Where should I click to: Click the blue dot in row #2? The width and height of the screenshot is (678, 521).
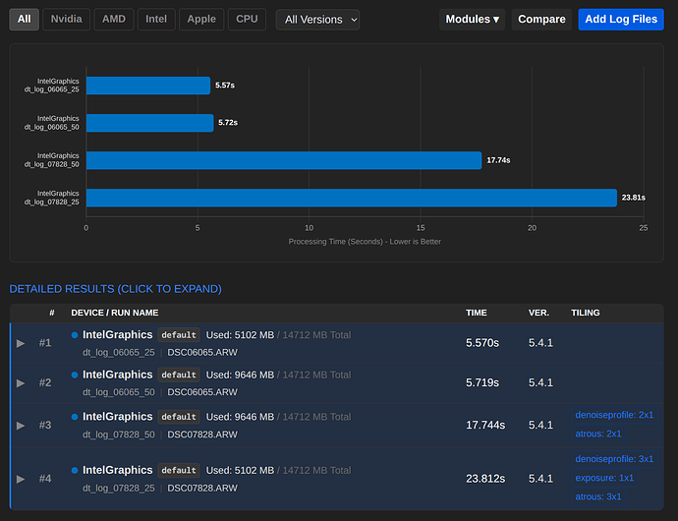pyautogui.click(x=75, y=375)
